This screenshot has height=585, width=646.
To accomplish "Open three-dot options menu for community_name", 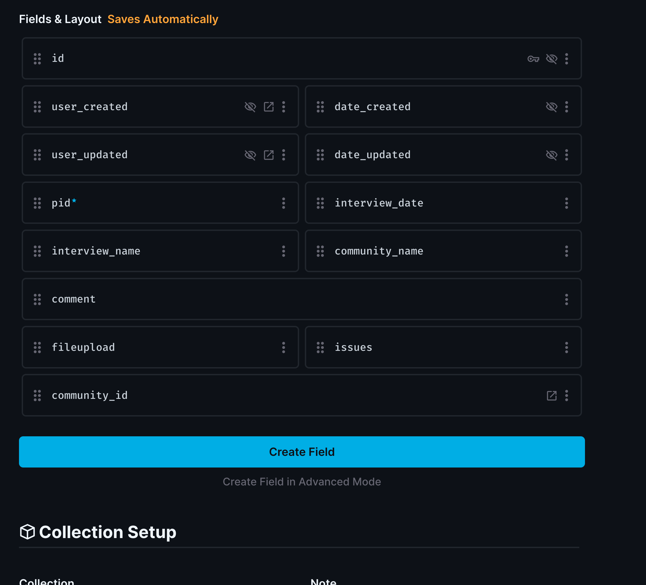I will click(x=567, y=251).
